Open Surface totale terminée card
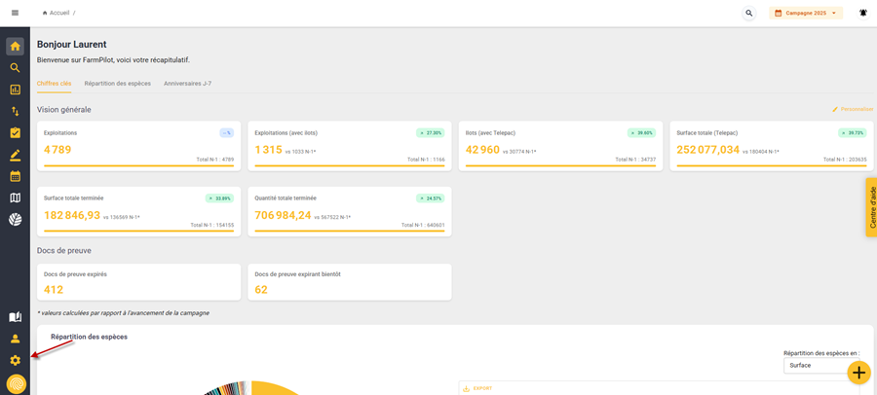Viewport: 877px width, 395px height. (x=138, y=211)
